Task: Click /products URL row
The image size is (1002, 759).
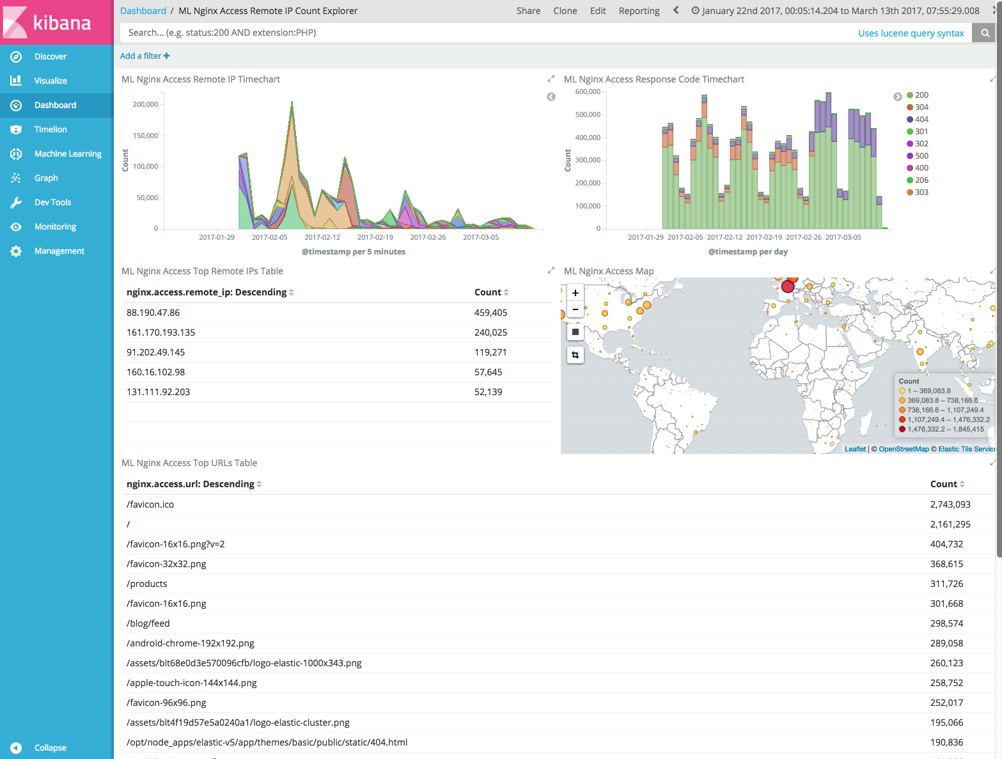Action: click(558, 584)
